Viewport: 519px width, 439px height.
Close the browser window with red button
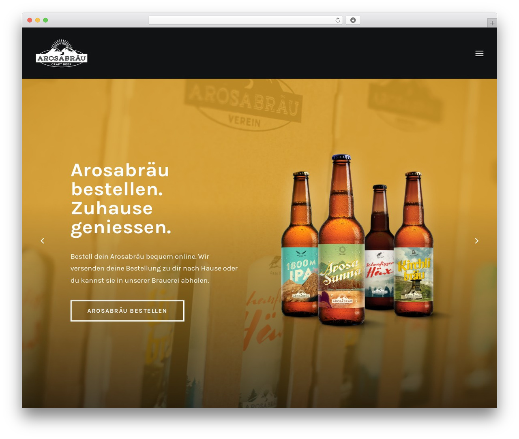[x=30, y=20]
